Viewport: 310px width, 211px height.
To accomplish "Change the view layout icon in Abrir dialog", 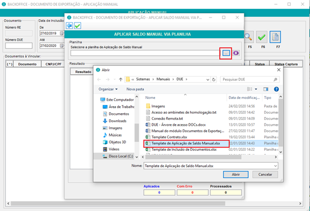I will pos(250,90).
